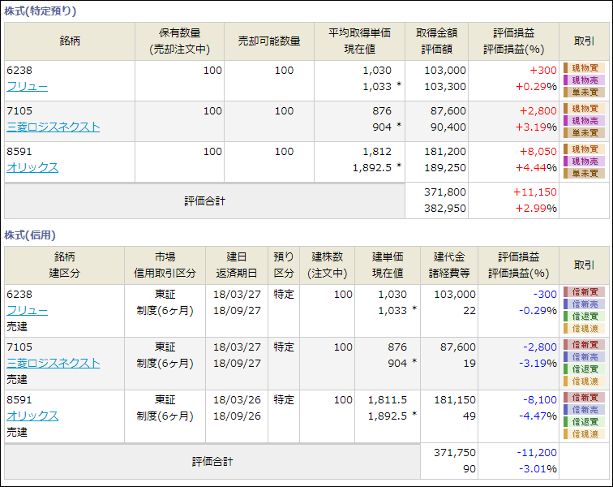Click the 平均取得単価 column header
This screenshot has height=487, width=613.
[359, 33]
